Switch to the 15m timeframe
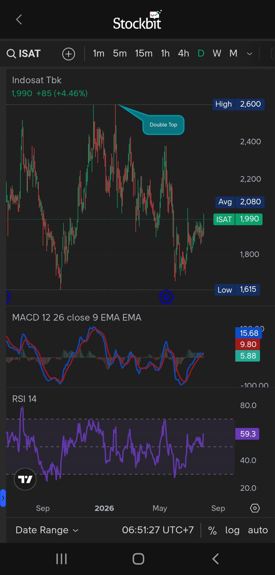This screenshot has width=275, height=575. coord(144,53)
